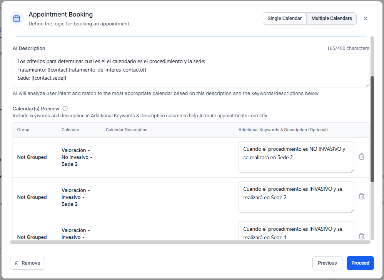Image resolution: width=384 pixels, height=280 pixels.
Task: Click trash icon for Invasivo Sede 1 row
Action: click(361, 236)
